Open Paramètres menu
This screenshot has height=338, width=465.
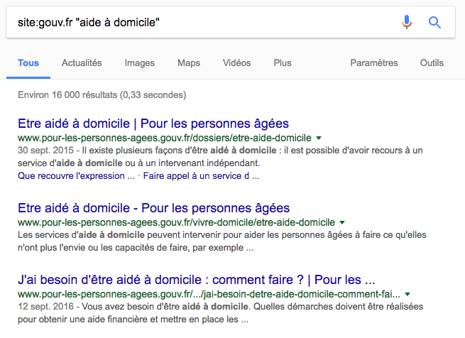tap(374, 63)
